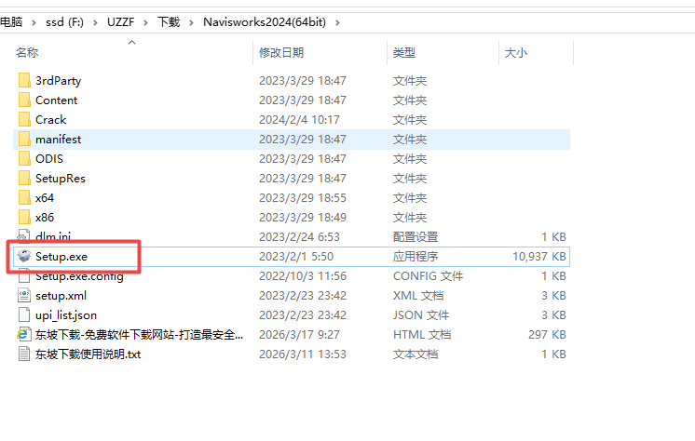This screenshot has height=441, width=695.
Task: Expand the chevron after Navisworks2024(64bit) breadcrumb
Action: tap(336, 20)
